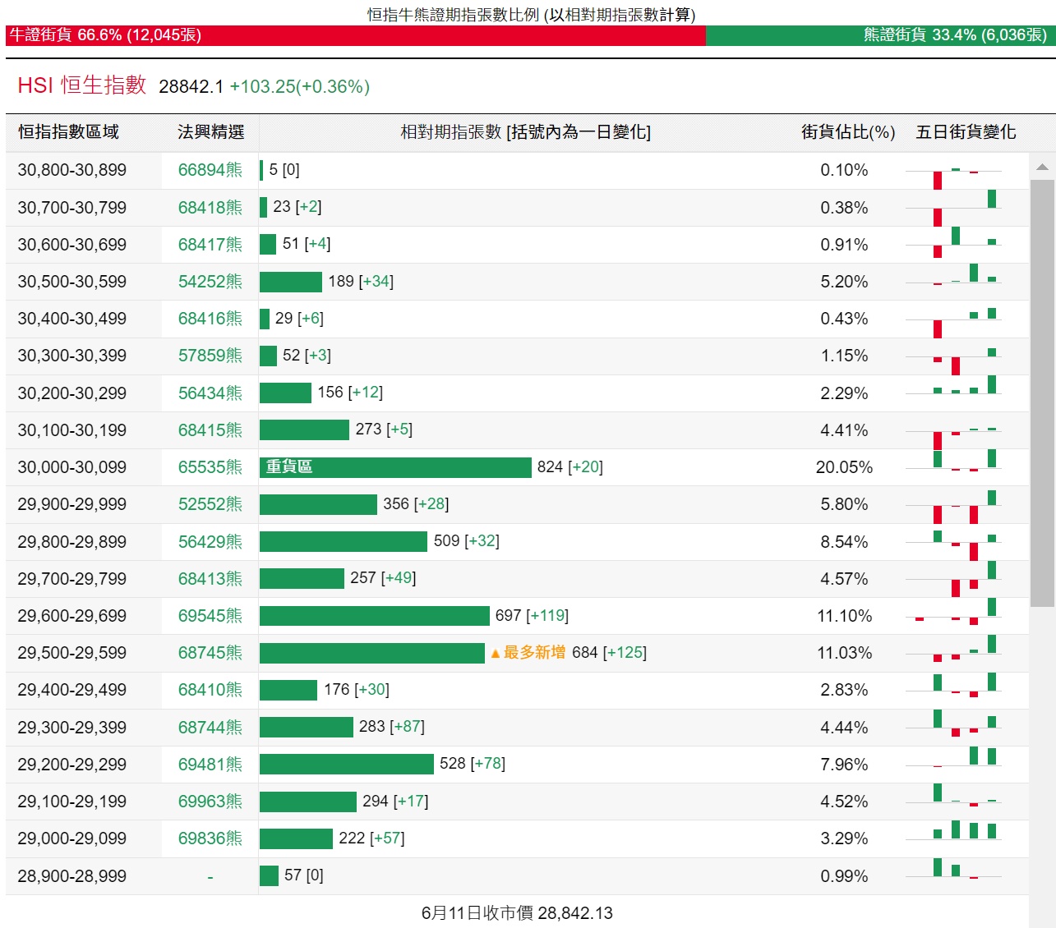Image resolution: width=1056 pixels, height=928 pixels.
Task: Click the 最多新增 orange triangle marker
Action: [x=496, y=654]
